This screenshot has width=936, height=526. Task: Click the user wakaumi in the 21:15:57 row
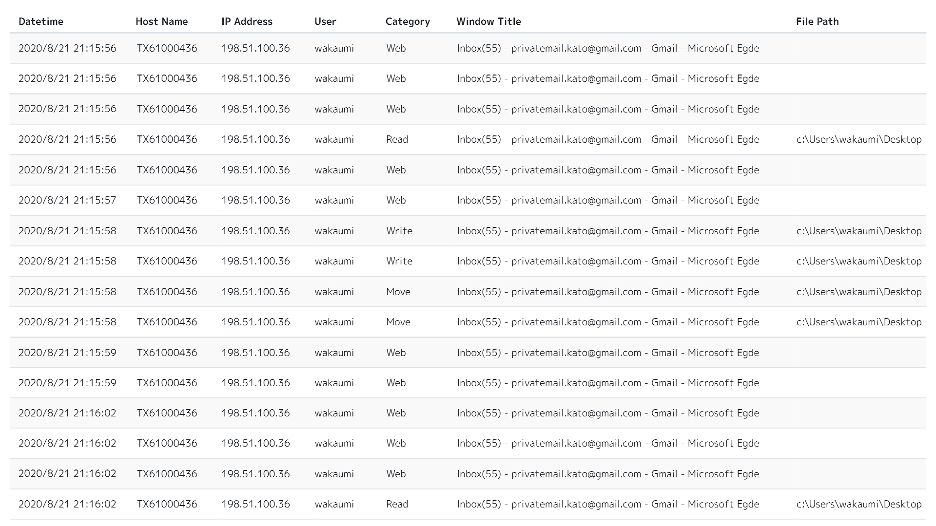point(334,200)
